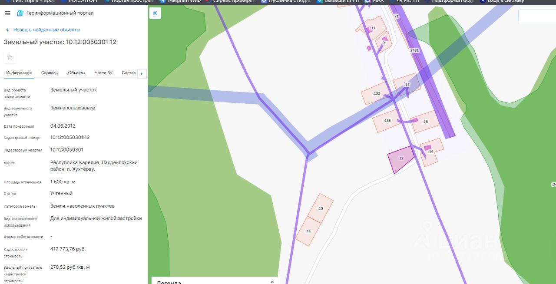The image size is (556, 284).
Task: Select the Части ЗУ tab
Action: point(103,73)
